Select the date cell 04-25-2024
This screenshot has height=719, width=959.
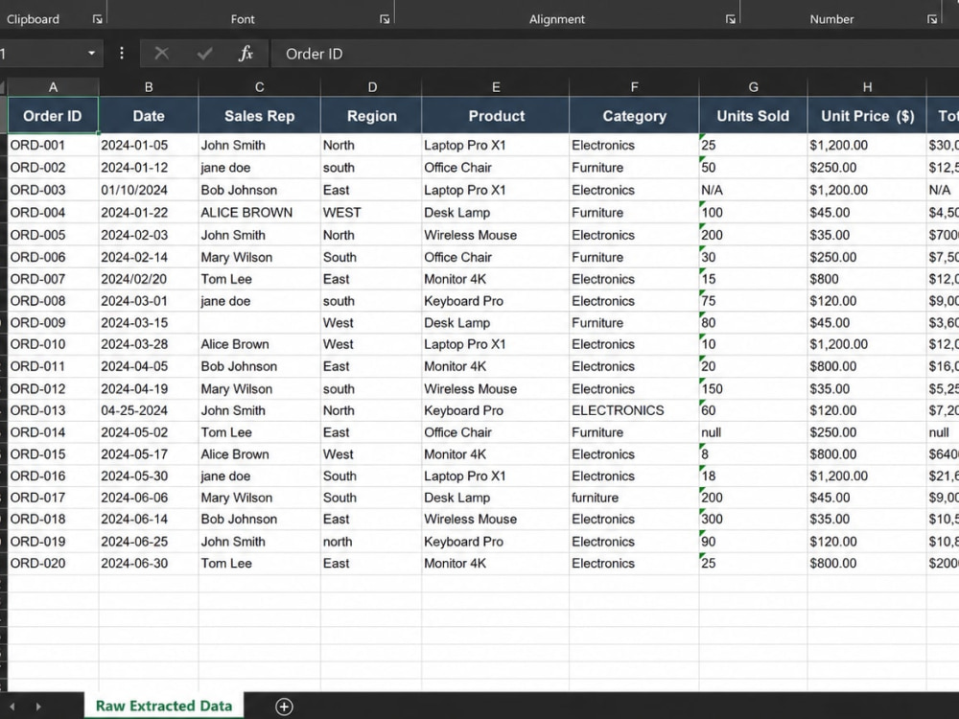click(149, 410)
